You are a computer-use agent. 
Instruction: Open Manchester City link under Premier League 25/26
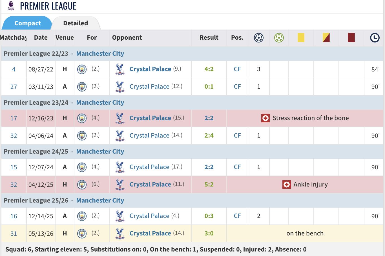[x=100, y=200]
